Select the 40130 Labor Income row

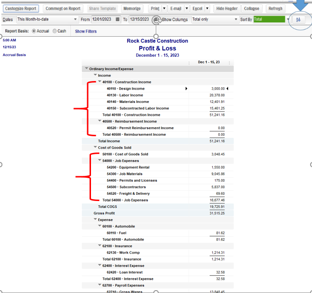tap(158, 95)
